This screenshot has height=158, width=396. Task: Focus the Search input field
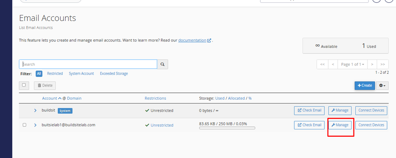(x=88, y=65)
